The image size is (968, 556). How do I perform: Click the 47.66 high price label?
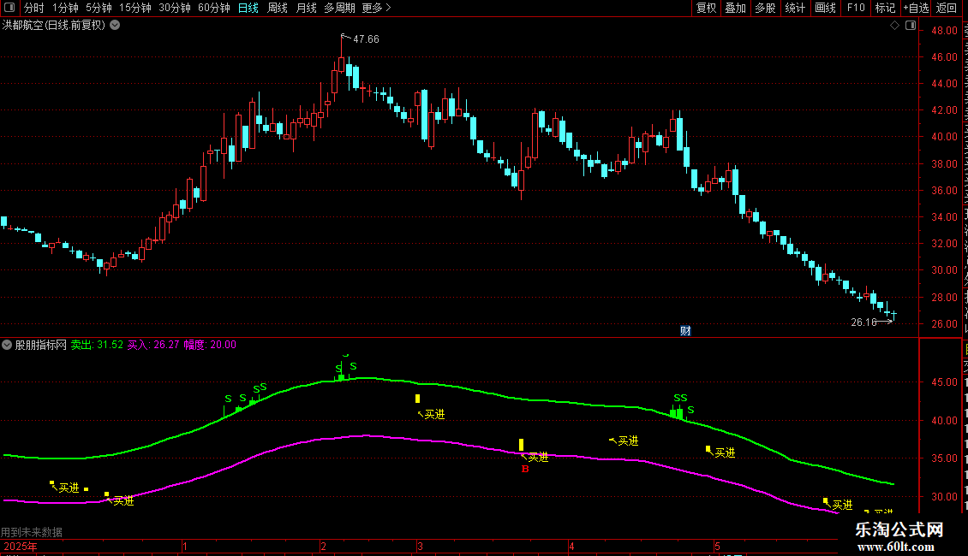(366, 38)
